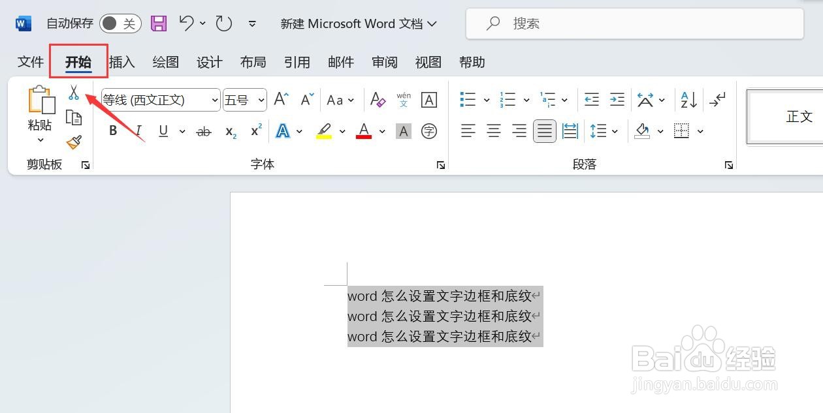Click the Distributed alignment icon
Viewport: 823px width, 413px height.
click(x=570, y=131)
